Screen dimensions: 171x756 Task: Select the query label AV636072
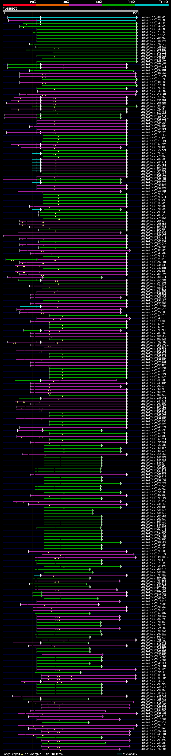[10, 9]
